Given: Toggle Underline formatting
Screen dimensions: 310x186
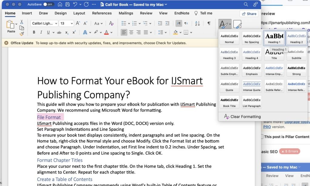Looking at the screenshot, I should pos(48,32).
